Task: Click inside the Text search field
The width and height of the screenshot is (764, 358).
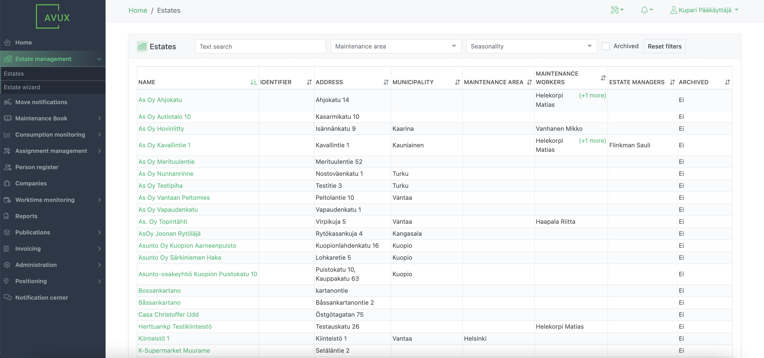Action: pyautogui.click(x=260, y=46)
